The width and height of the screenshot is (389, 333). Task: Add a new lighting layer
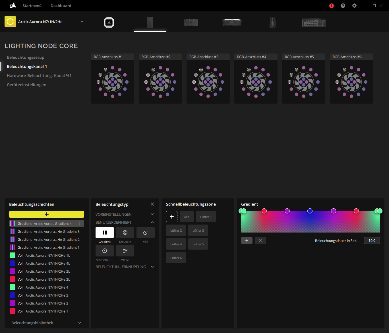[47, 214]
